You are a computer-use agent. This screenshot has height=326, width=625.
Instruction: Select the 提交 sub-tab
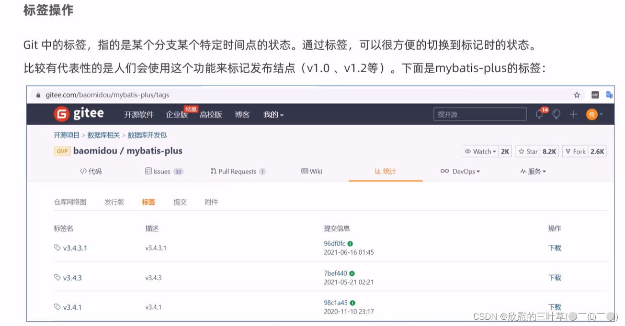tap(180, 202)
